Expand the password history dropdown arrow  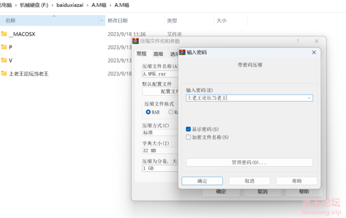(309, 98)
